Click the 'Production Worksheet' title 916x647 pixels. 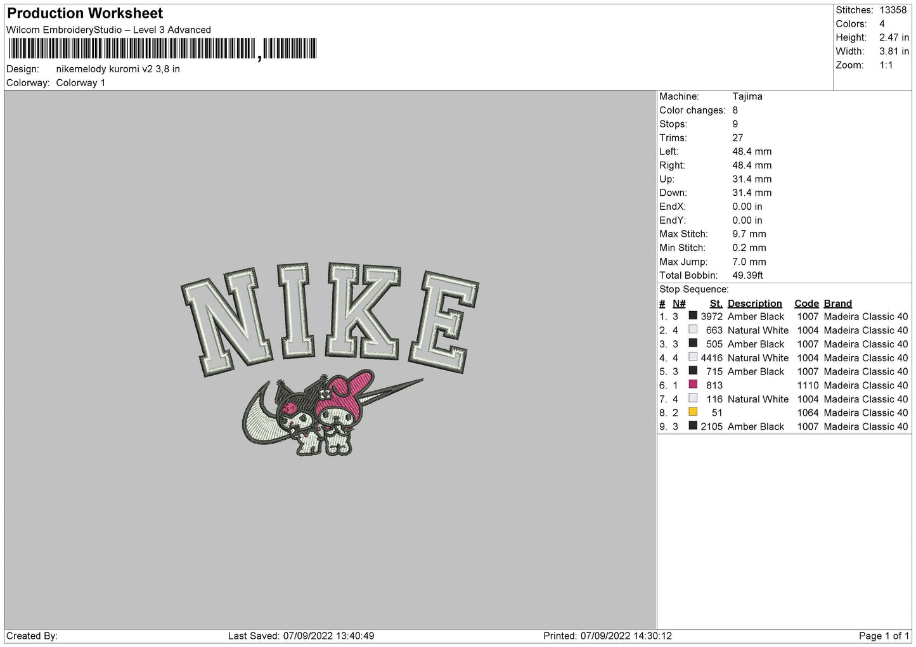[85, 13]
